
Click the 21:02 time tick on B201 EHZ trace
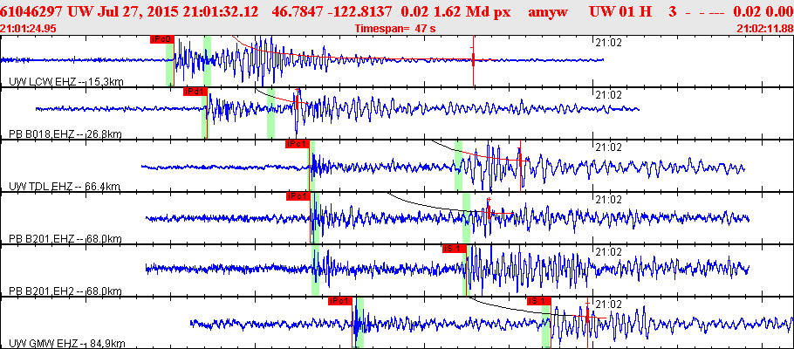[607, 200]
